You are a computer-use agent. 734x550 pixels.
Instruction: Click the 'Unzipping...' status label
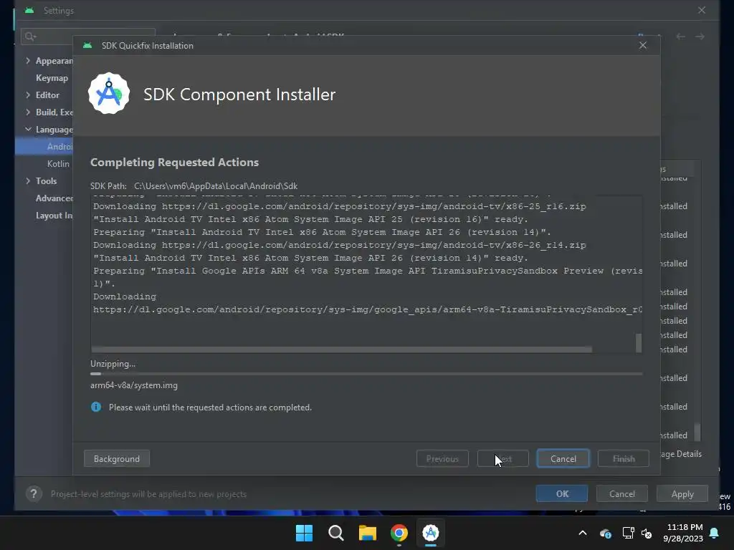(113, 364)
